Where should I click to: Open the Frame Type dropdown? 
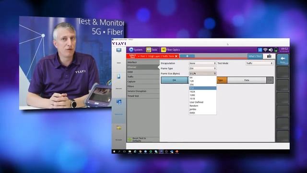pyautogui.click(x=202, y=68)
